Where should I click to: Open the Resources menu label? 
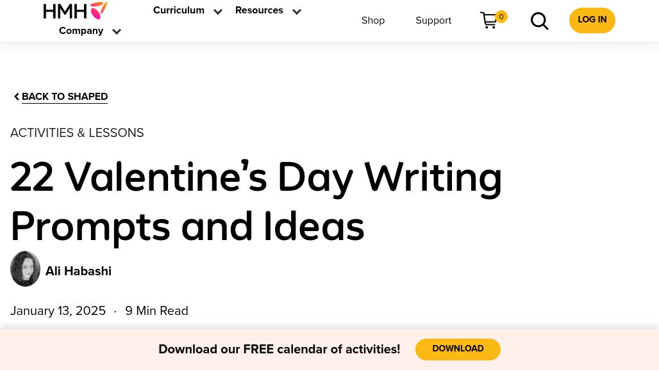click(259, 11)
